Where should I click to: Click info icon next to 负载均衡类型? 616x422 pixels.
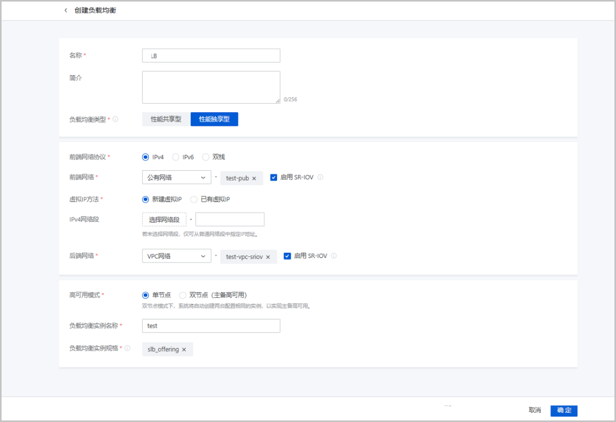coord(115,120)
